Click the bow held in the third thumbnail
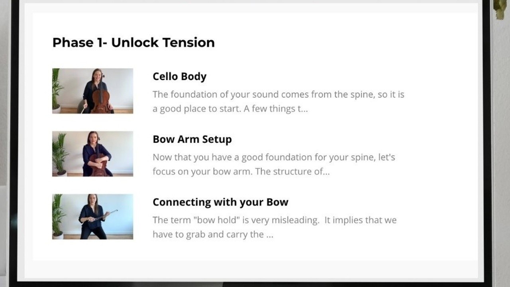 [x=104, y=215]
